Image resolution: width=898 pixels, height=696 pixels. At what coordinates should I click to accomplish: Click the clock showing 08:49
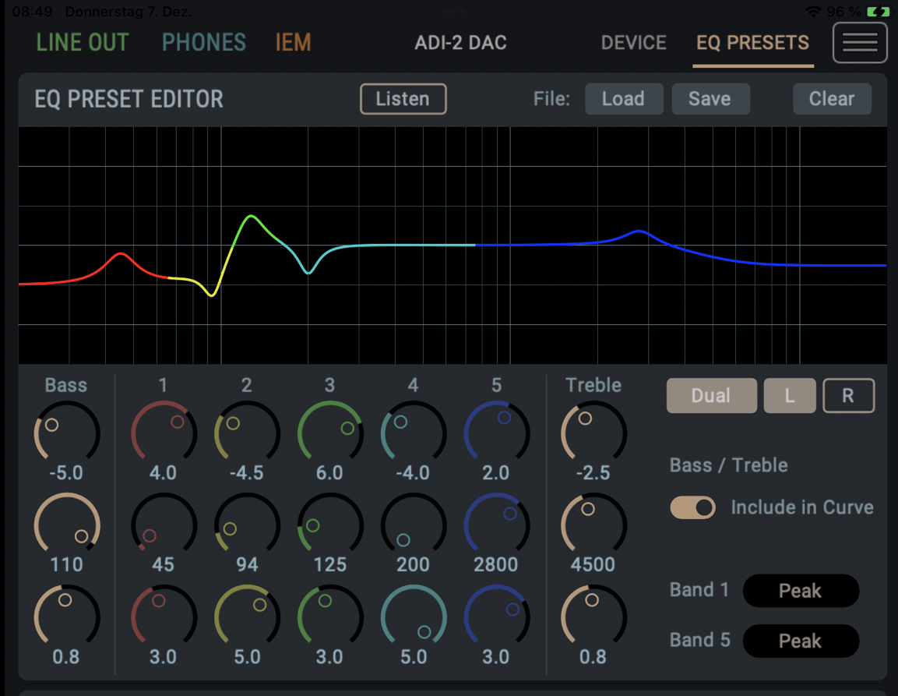coord(32,12)
